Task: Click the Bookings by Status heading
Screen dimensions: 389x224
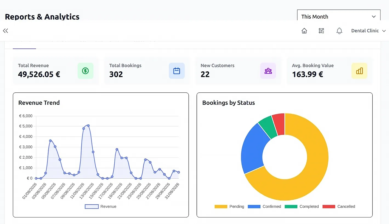Action: [229, 103]
